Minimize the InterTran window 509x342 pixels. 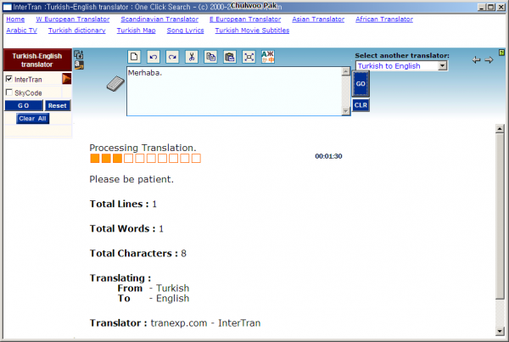click(x=482, y=7)
